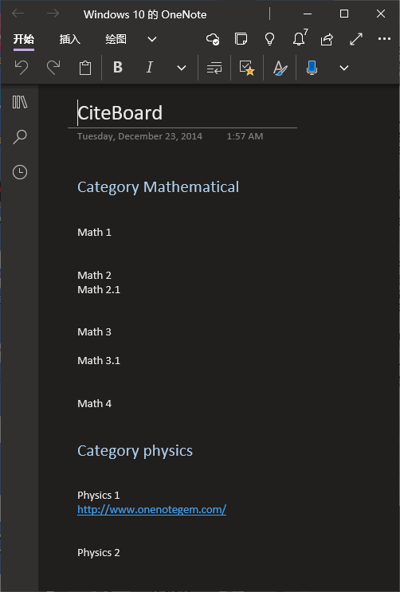The height and width of the screenshot is (592, 400).
Task: Click the Math 3 line
Action: (95, 332)
